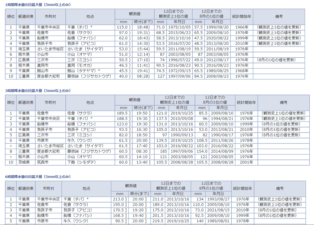
Task: Select the date '2012/08/17'
Action: (217, 60)
